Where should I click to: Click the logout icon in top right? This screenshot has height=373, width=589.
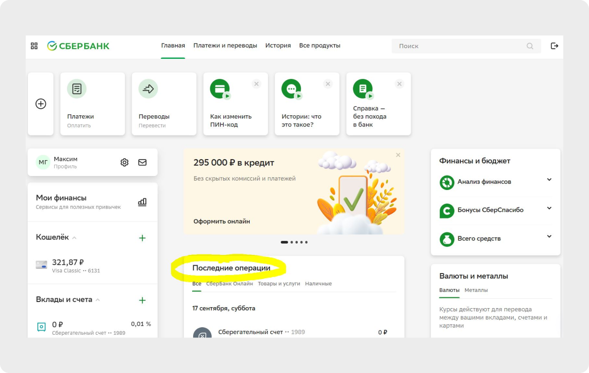coord(554,46)
